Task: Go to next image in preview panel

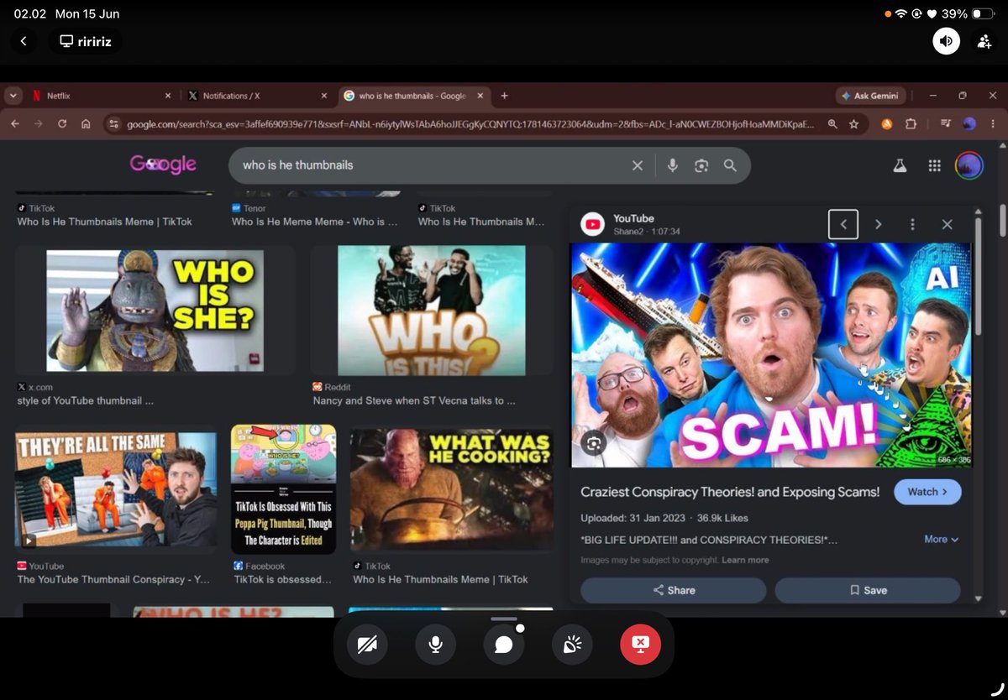Action: (878, 224)
